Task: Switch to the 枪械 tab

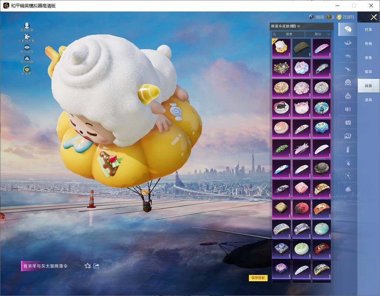Action: click(x=369, y=44)
